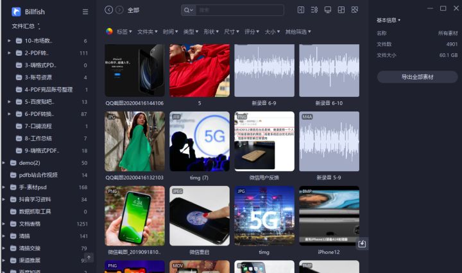Select thumbnail QQ截图20200416144106
Viewport: 462px width, 273px height.
click(135, 70)
